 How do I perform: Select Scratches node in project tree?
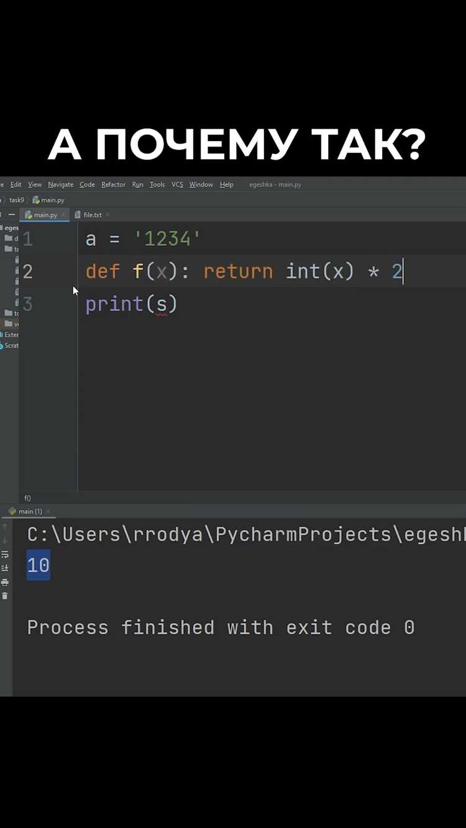9,345
